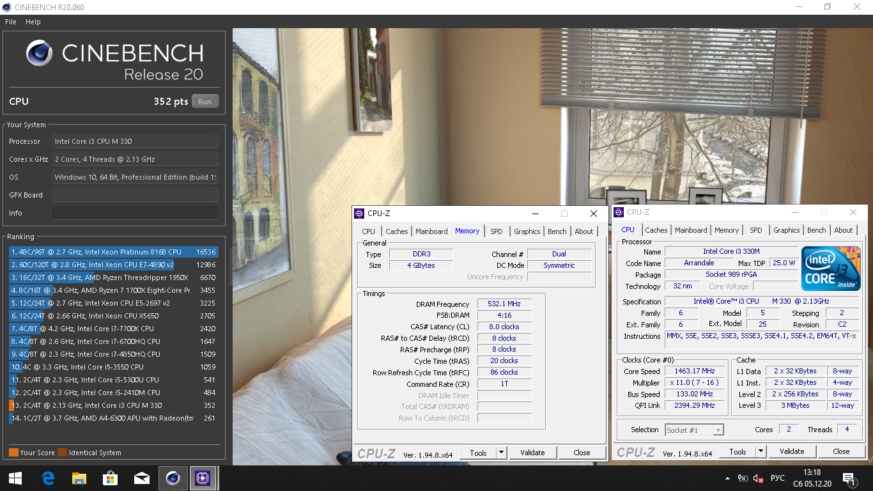The width and height of the screenshot is (873, 491).
Task: Click the Core Speed 1463.17 MHz value
Action: tap(695, 371)
